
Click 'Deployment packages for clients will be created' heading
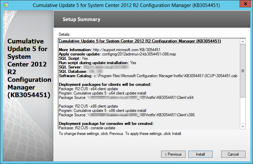pyautogui.click(x=105, y=85)
